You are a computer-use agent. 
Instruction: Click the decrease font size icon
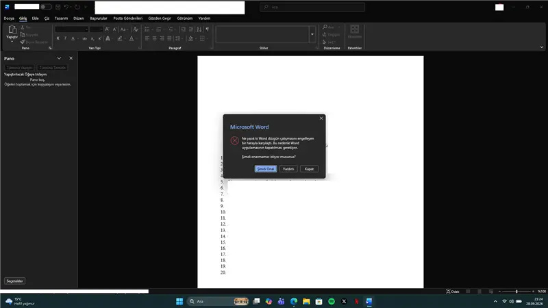pyautogui.click(x=114, y=29)
